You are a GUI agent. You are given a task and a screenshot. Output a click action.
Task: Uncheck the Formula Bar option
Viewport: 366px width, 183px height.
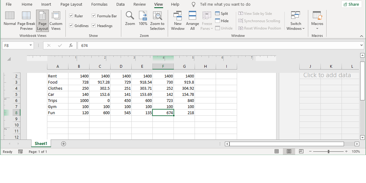click(93, 16)
